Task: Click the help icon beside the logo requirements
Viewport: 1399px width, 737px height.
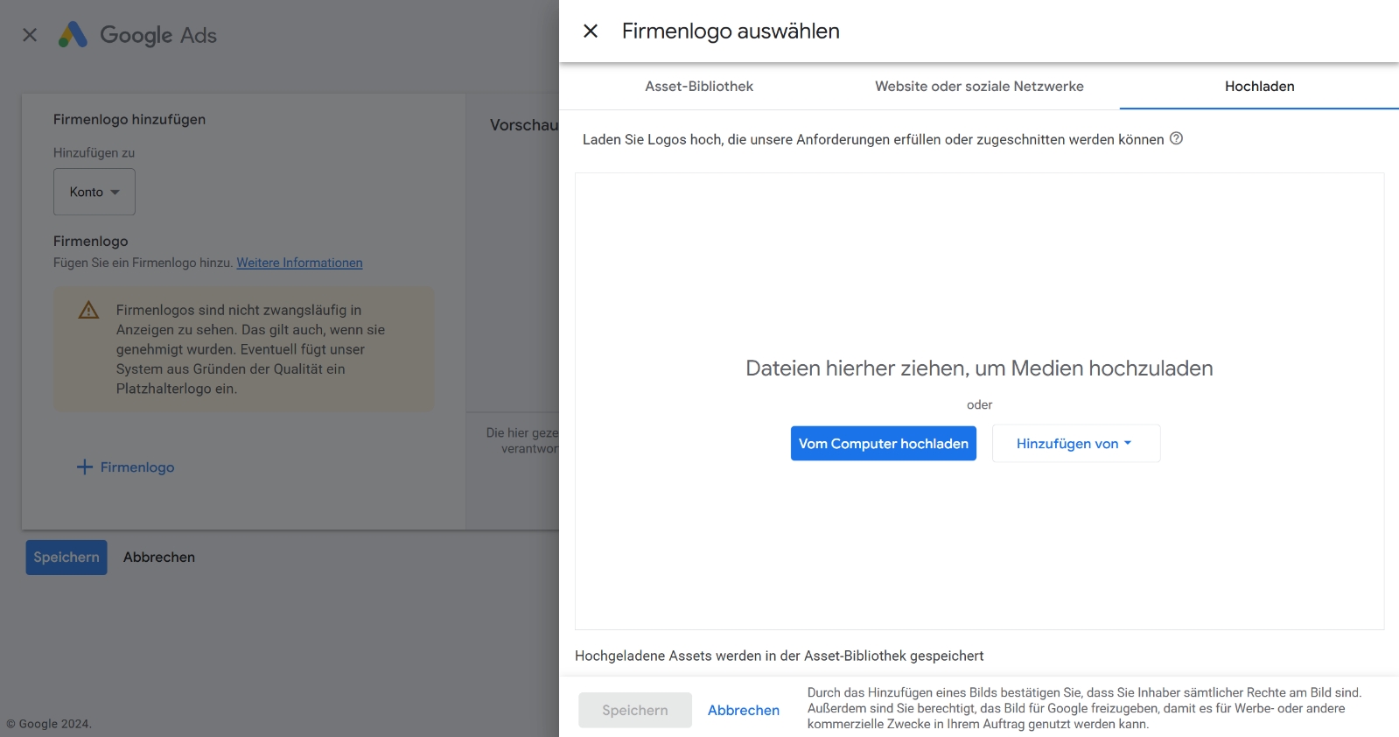Action: point(1176,138)
